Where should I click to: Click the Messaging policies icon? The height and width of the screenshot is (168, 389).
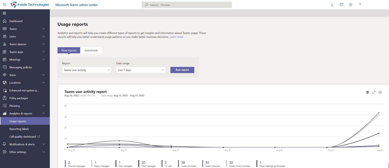pos(4,67)
